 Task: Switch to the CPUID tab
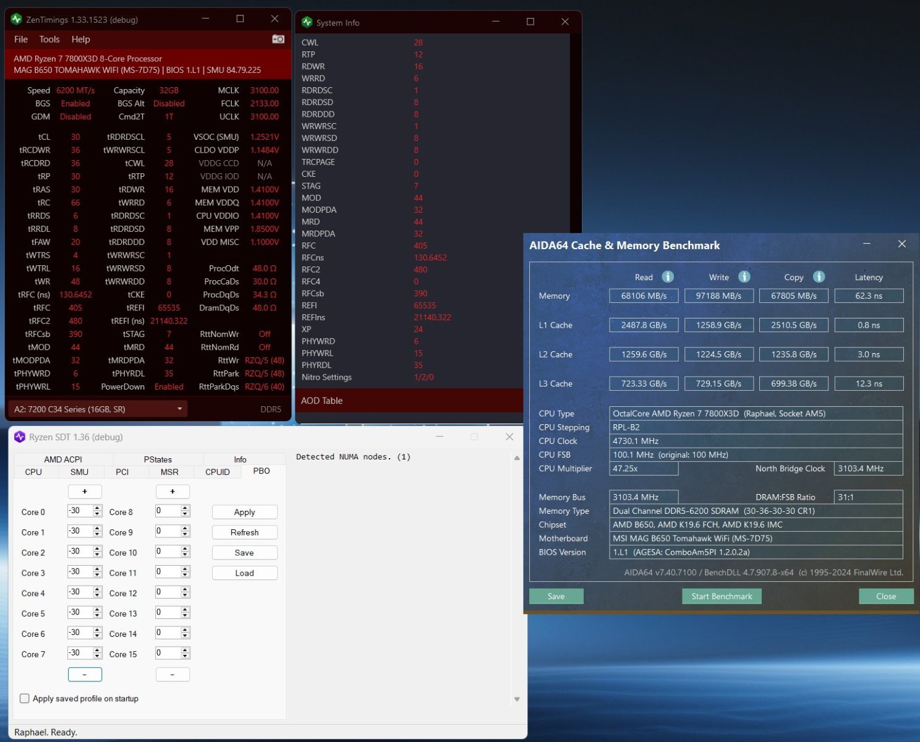(218, 472)
